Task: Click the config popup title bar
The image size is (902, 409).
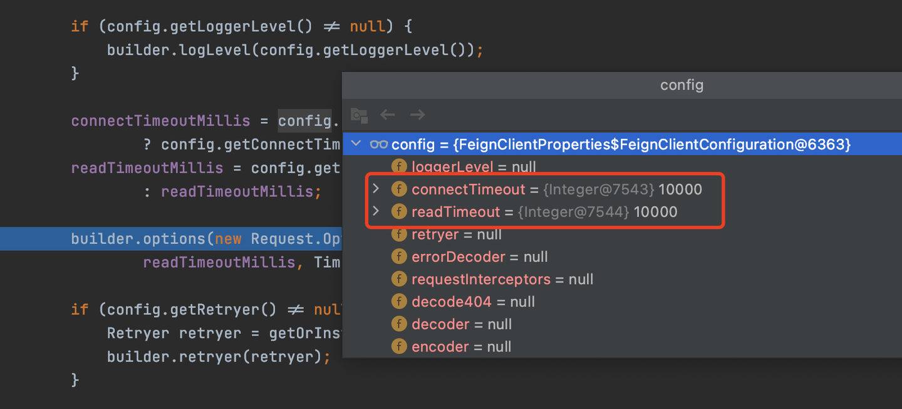Action: click(682, 85)
